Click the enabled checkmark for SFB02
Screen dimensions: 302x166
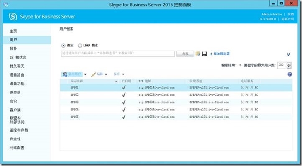pyautogui.click(x=124, y=95)
